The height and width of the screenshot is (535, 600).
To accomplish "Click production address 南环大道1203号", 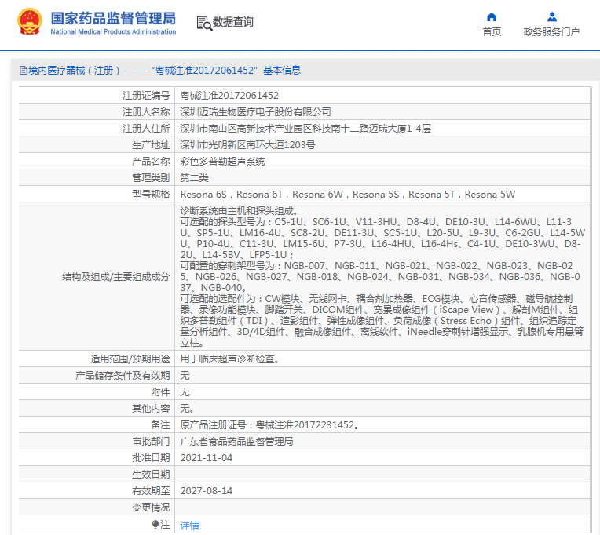I will pyautogui.click(x=382, y=144).
